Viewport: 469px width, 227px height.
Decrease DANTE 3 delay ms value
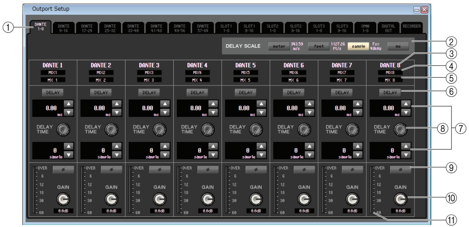(164, 113)
